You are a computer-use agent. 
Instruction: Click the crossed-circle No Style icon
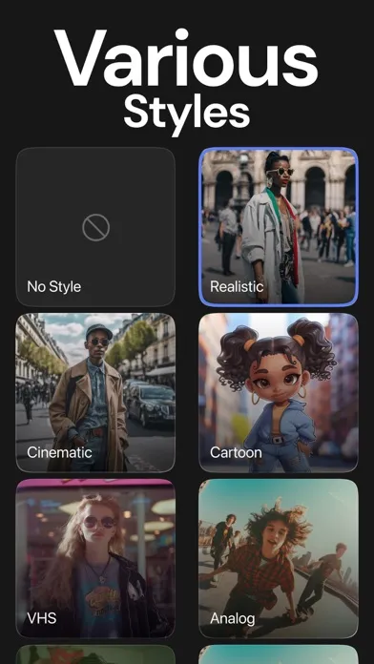pyautogui.click(x=95, y=227)
